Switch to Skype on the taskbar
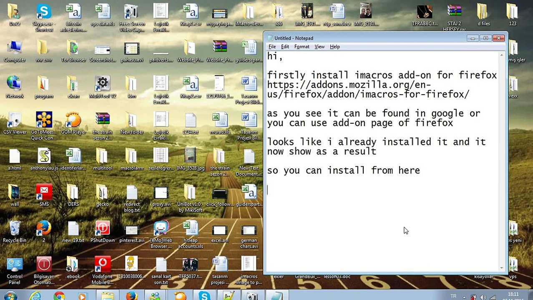533x300 pixels. coord(204,296)
